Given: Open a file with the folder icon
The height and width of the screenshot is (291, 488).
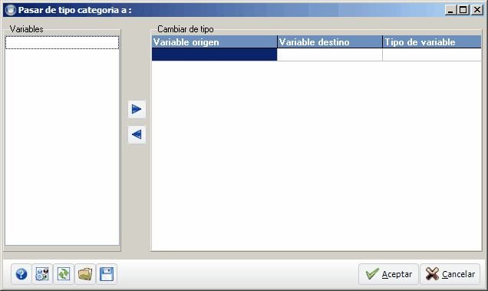Looking at the screenshot, I should point(85,274).
